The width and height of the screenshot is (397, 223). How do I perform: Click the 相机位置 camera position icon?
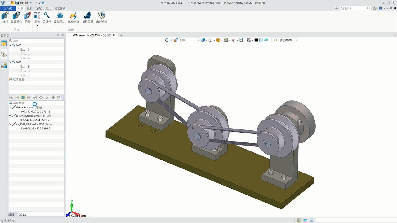coord(87,16)
